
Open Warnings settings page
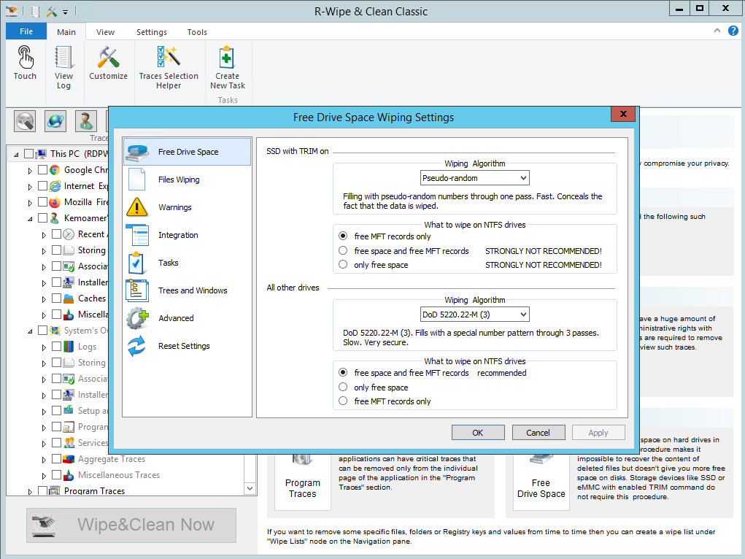[x=188, y=207]
